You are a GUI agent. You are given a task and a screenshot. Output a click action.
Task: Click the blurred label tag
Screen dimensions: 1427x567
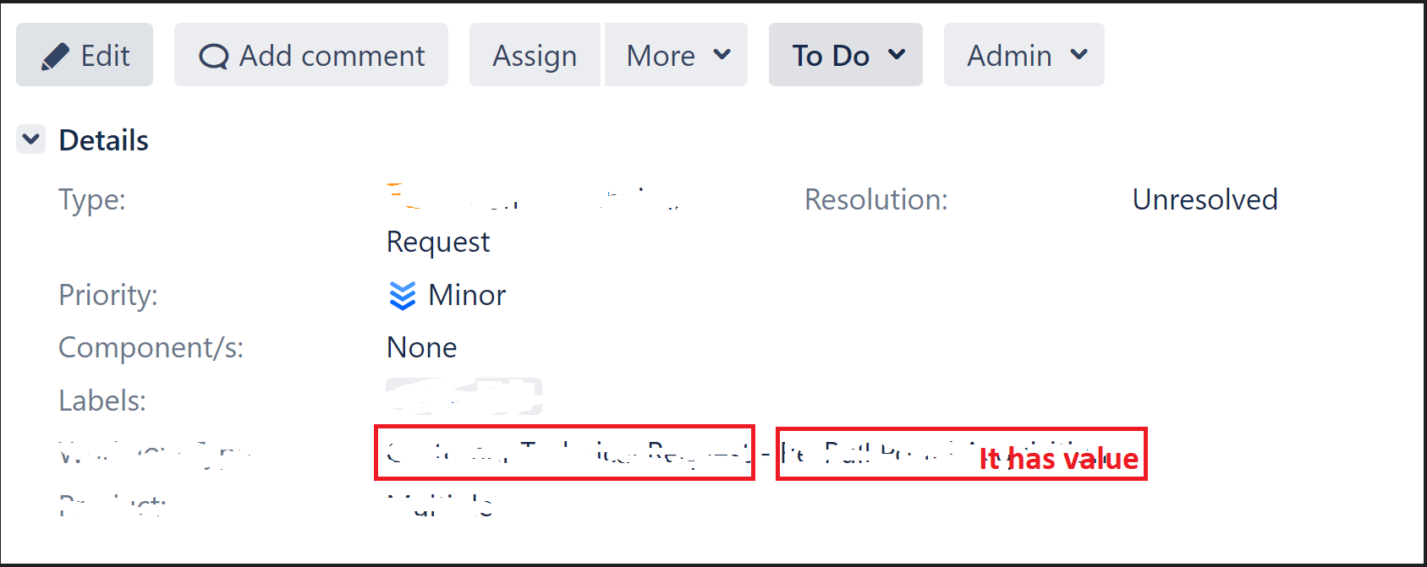(464, 396)
